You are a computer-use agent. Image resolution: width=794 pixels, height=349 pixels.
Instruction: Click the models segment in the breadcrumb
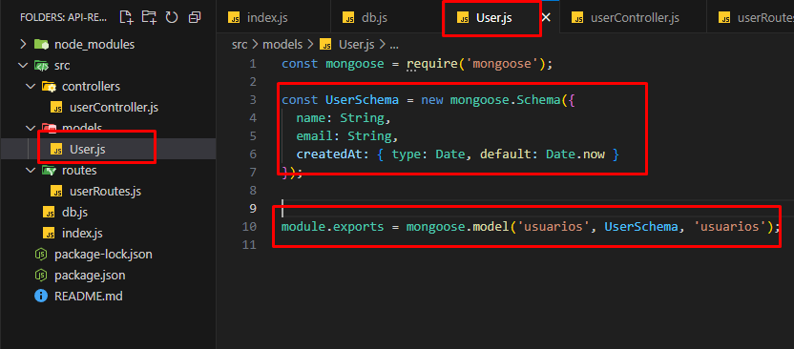(282, 45)
